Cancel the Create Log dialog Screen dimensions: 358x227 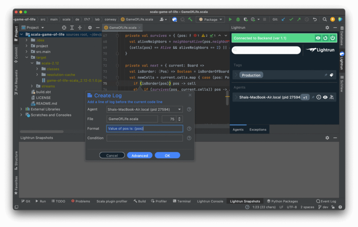[x=112, y=156]
